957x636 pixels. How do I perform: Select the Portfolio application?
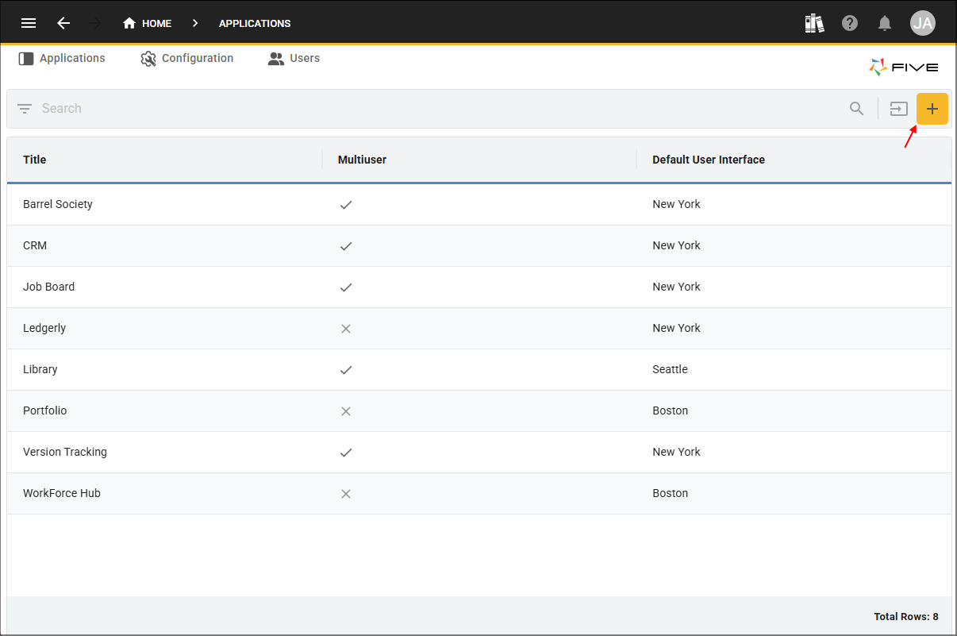(479, 411)
